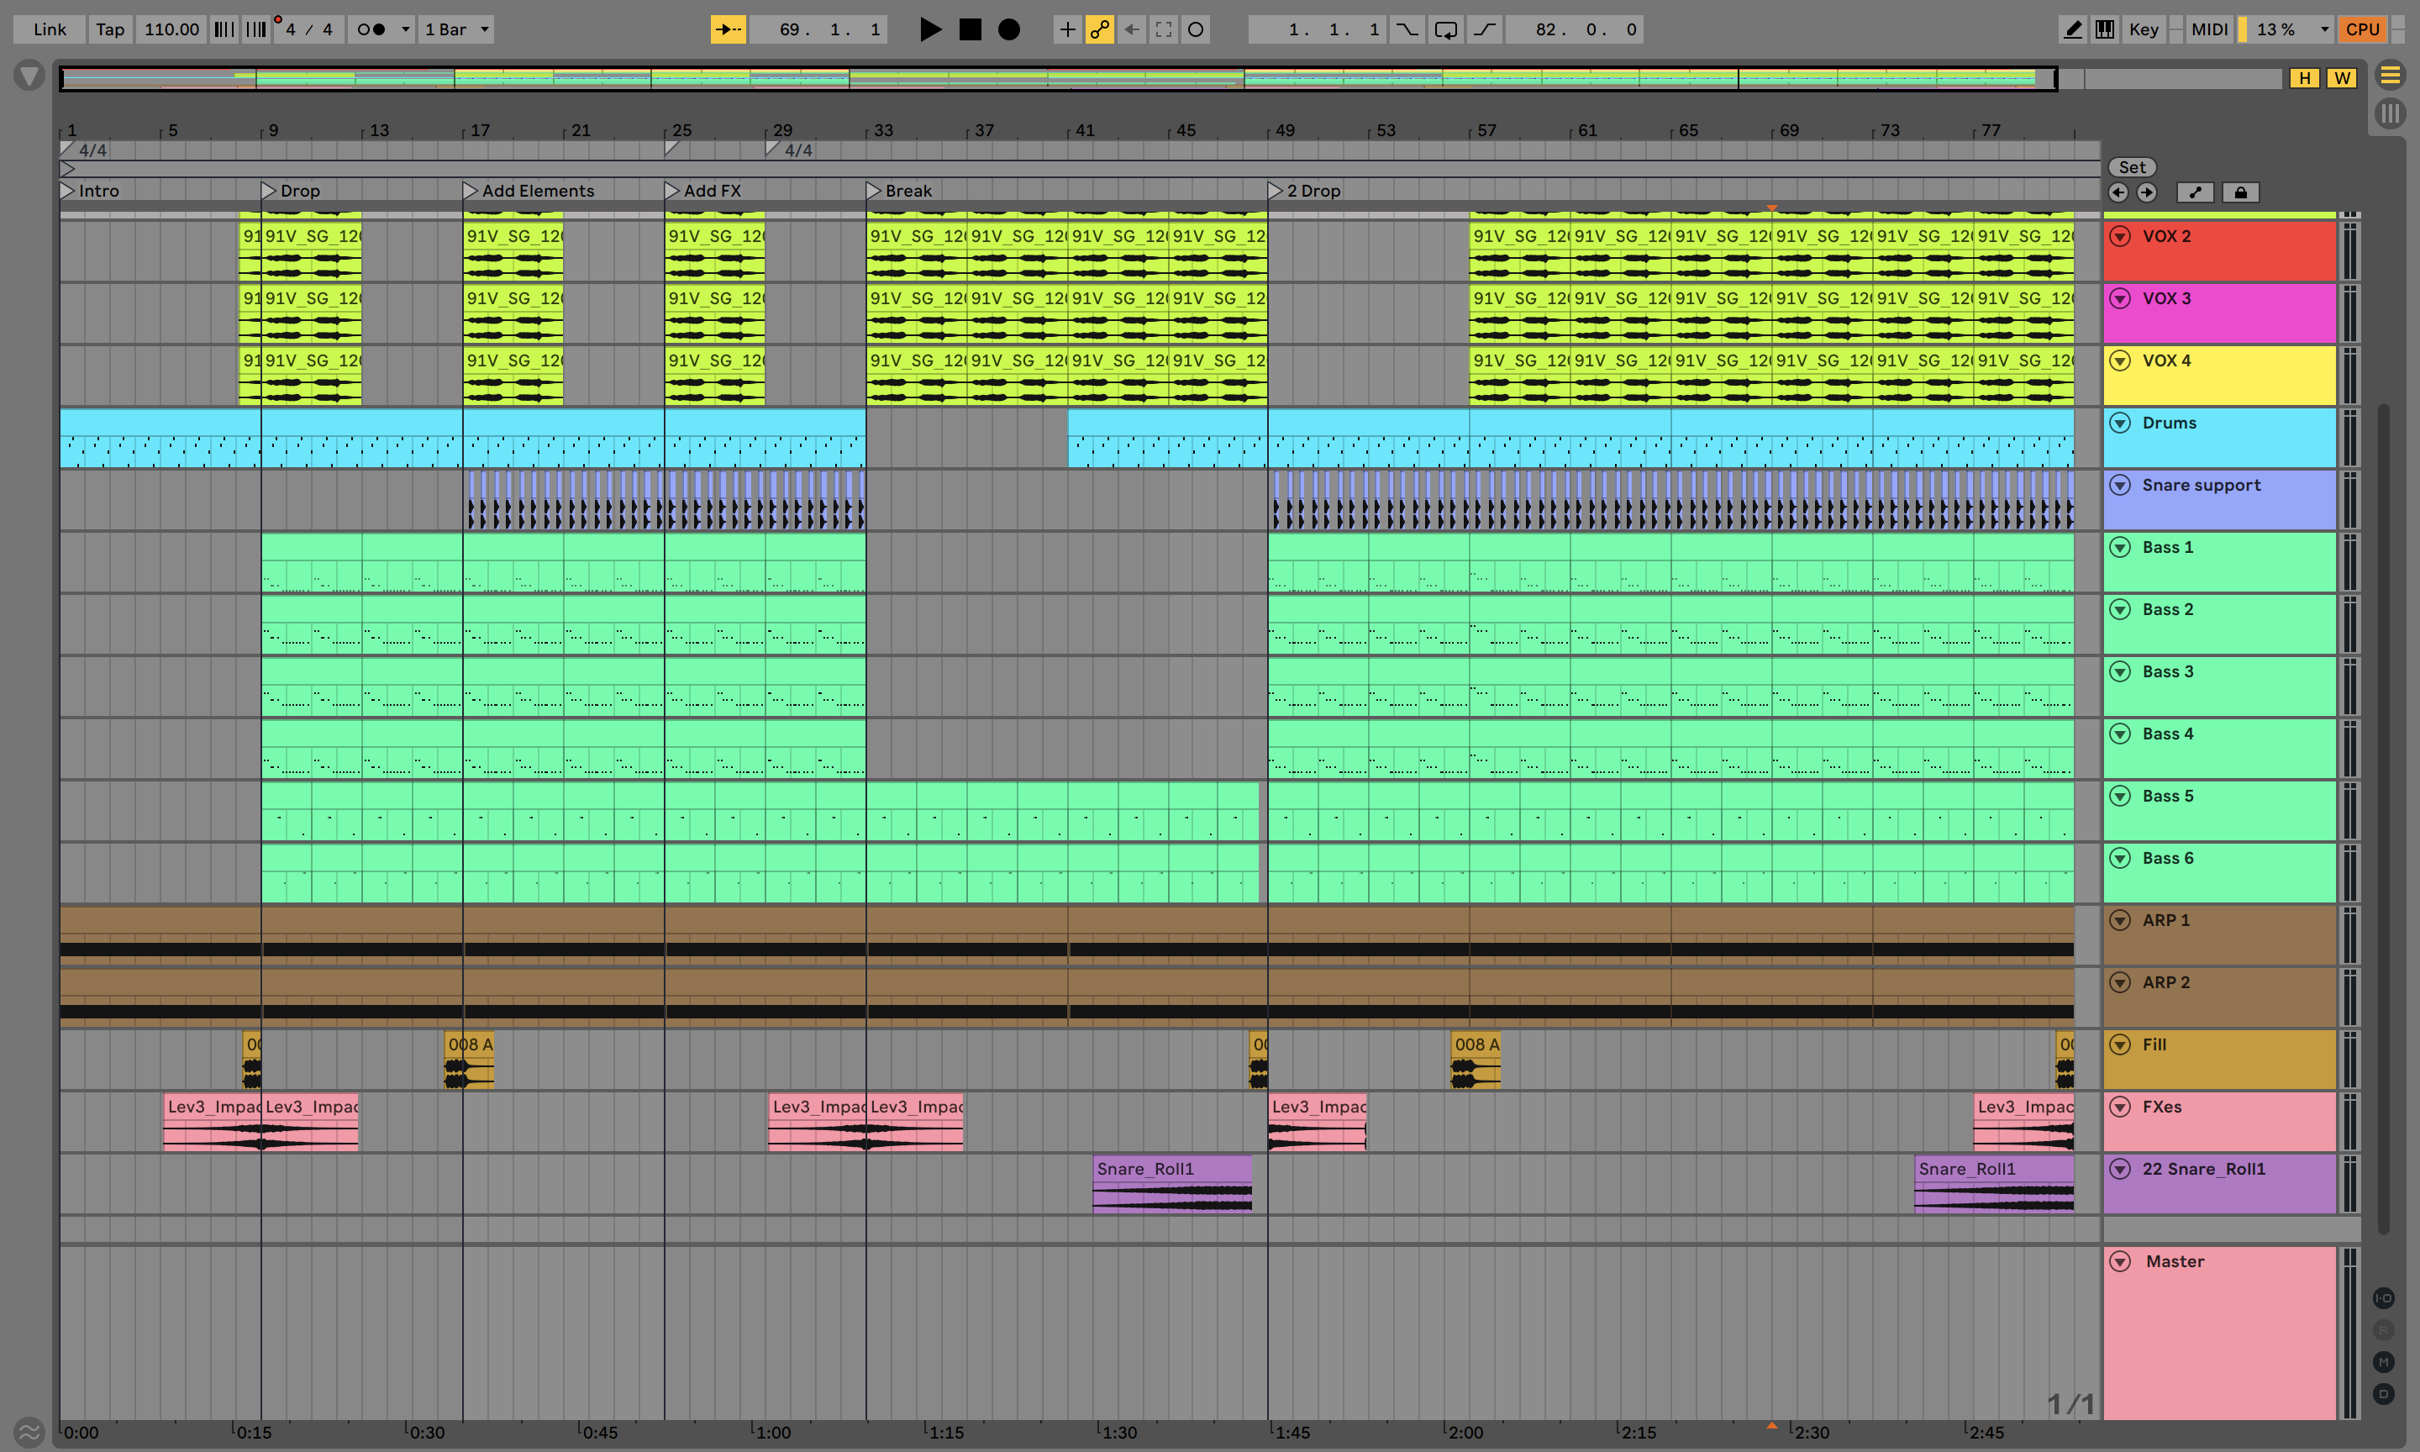
Task: Enable the computer MIDI keyboard icon
Action: click(x=2104, y=29)
